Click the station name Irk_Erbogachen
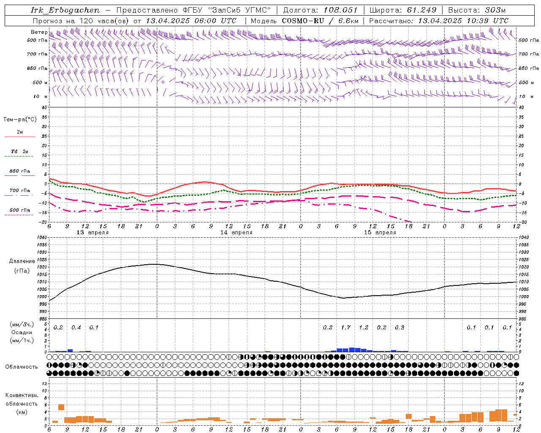Viewport: 541px width, 433px height. 66,10
